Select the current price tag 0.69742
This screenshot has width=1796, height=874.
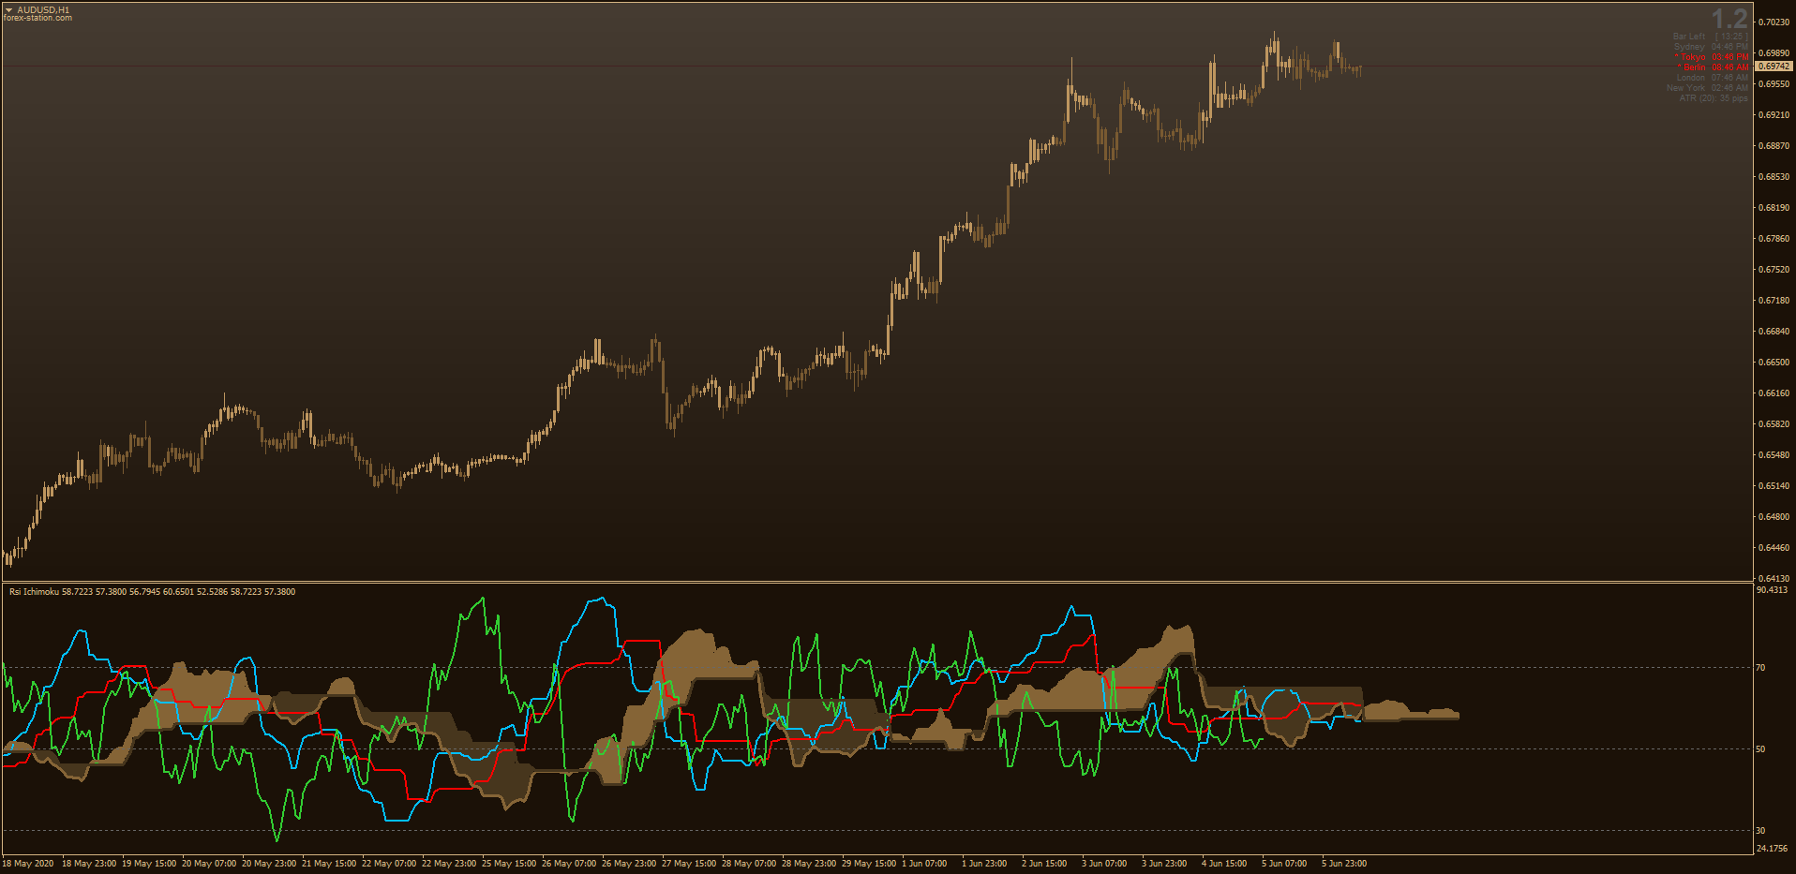click(x=1774, y=67)
